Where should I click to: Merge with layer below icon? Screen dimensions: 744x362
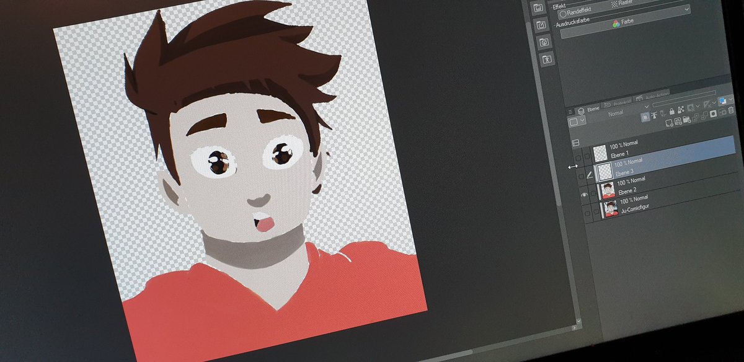[704, 115]
